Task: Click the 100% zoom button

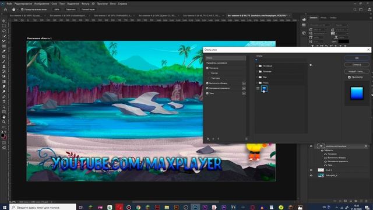Action: 57,9
